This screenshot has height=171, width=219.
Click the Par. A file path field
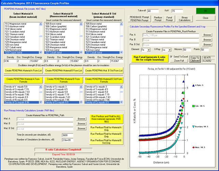coord(171,35)
